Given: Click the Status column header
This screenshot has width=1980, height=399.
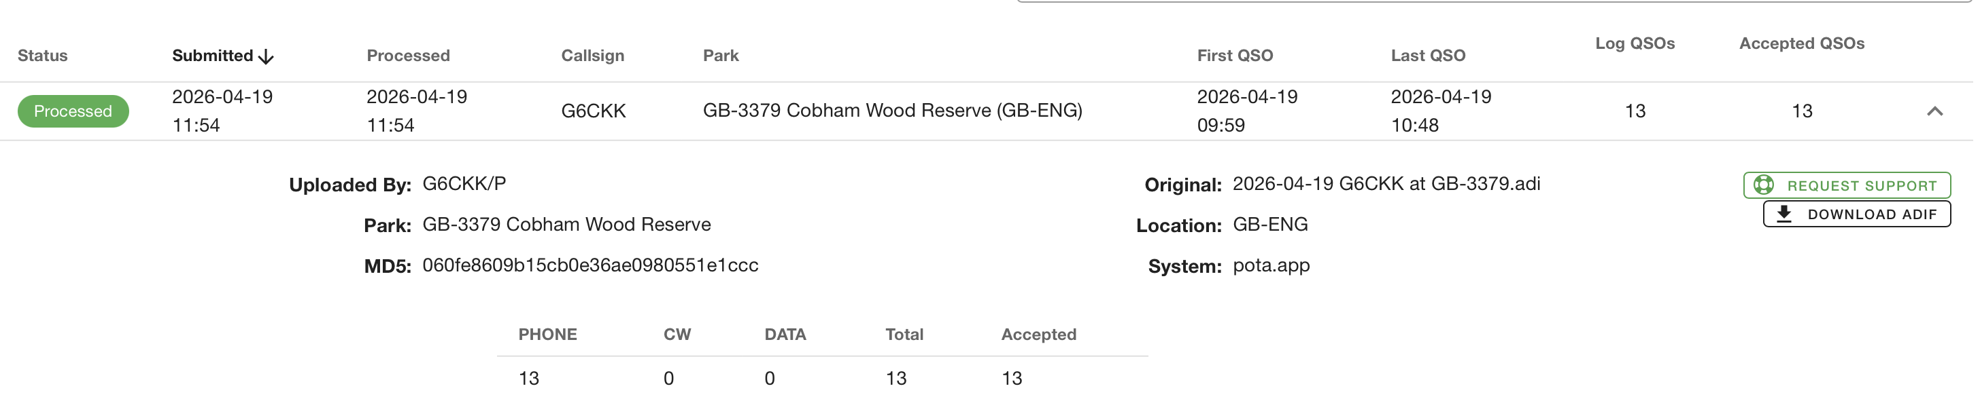Looking at the screenshot, I should (42, 55).
